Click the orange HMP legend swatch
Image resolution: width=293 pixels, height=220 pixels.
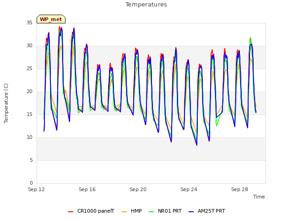124,212
